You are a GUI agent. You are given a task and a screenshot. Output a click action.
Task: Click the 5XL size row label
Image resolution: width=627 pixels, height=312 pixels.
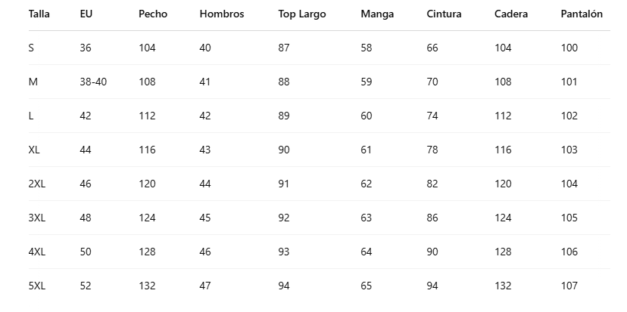click(37, 286)
